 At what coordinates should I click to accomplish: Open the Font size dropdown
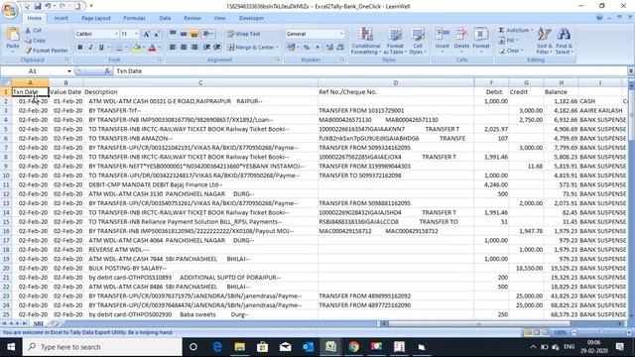(136, 34)
